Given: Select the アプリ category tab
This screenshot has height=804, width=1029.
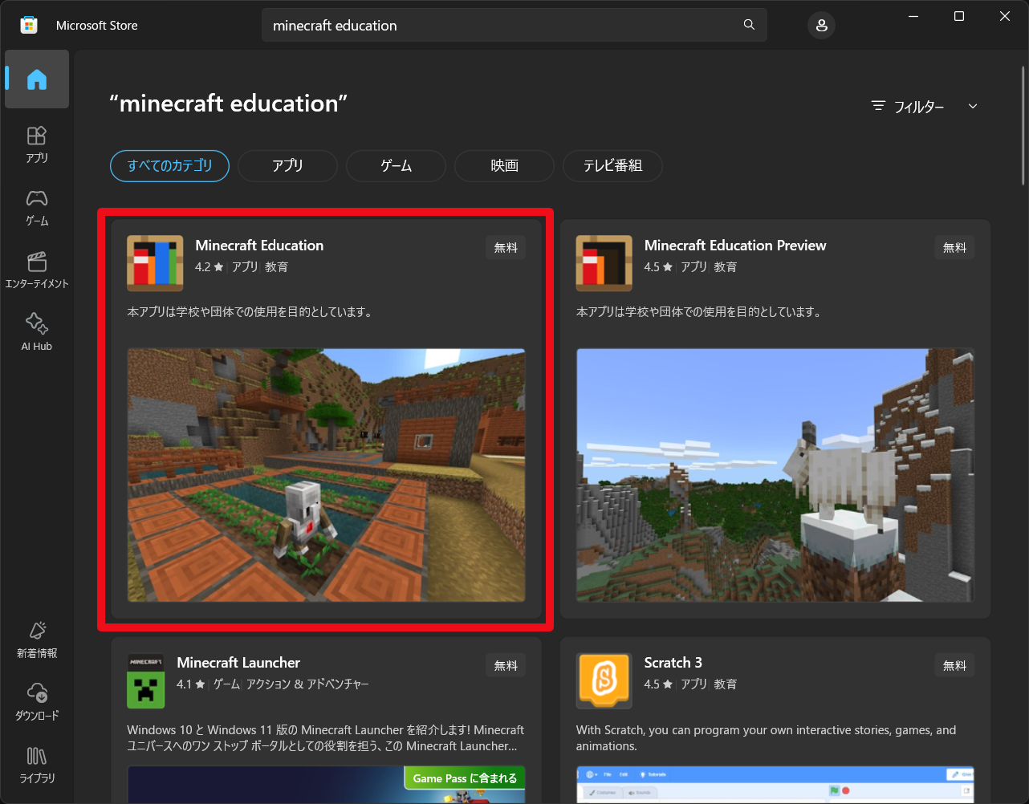Looking at the screenshot, I should tap(287, 166).
